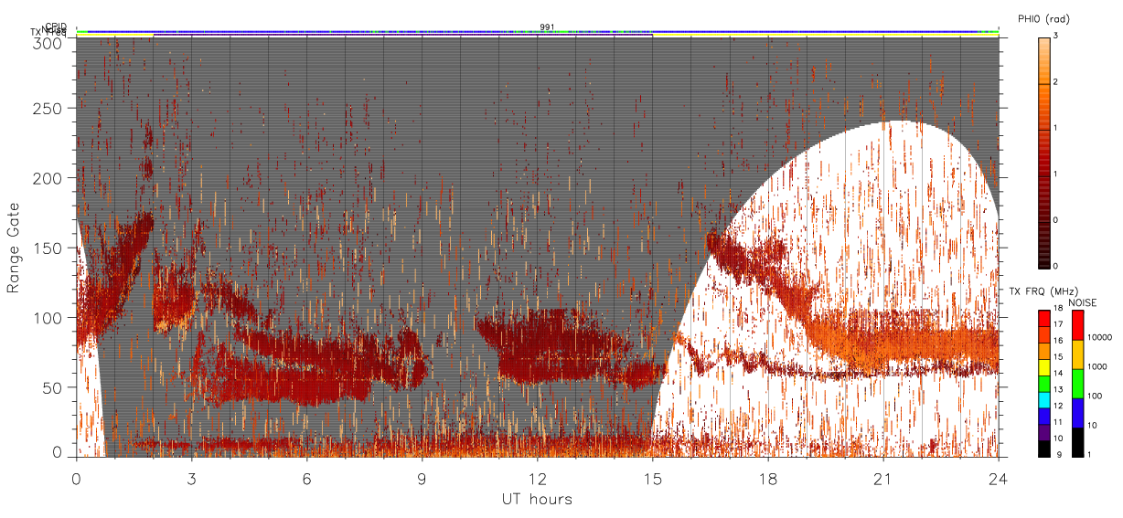Select the blue swatch in NOISE legend
This screenshot has width=1123, height=518.
click(x=1078, y=413)
